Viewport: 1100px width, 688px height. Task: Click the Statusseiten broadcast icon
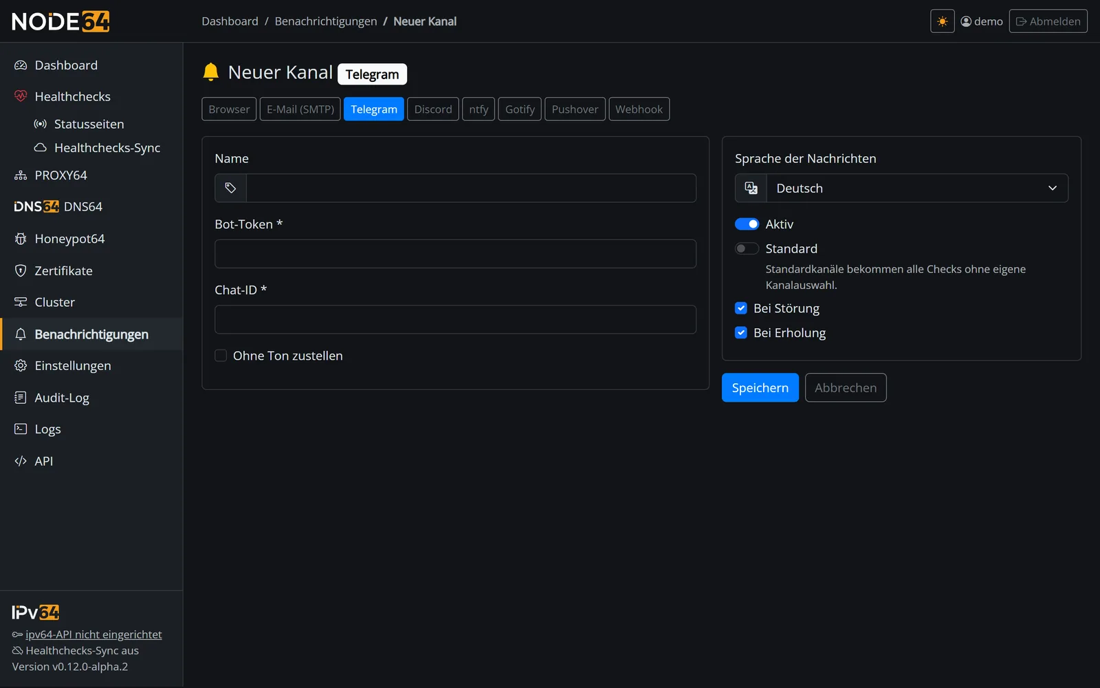pos(41,124)
